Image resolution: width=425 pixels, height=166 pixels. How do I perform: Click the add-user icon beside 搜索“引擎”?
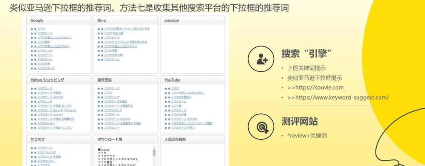[261, 59]
